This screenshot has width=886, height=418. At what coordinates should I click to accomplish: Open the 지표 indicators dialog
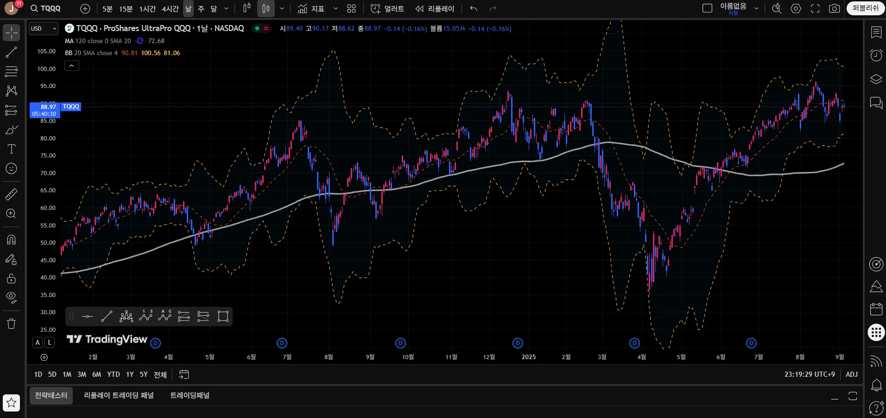[x=311, y=9]
